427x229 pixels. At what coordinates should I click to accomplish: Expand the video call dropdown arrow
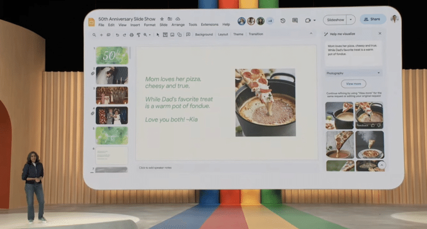point(314,20)
